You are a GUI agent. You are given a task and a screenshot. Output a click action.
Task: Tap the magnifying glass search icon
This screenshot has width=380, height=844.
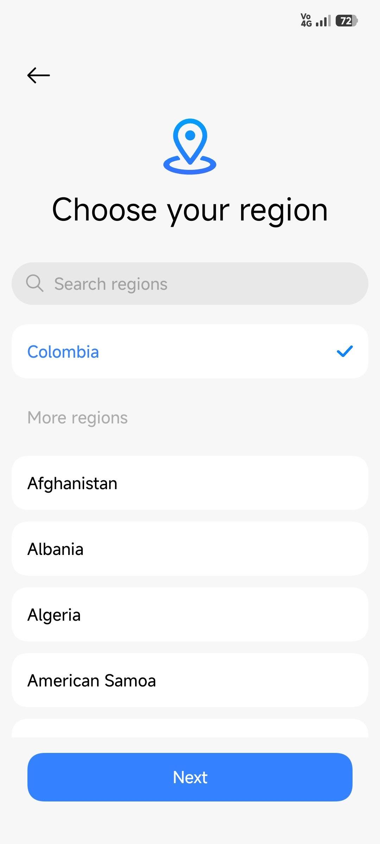35,283
